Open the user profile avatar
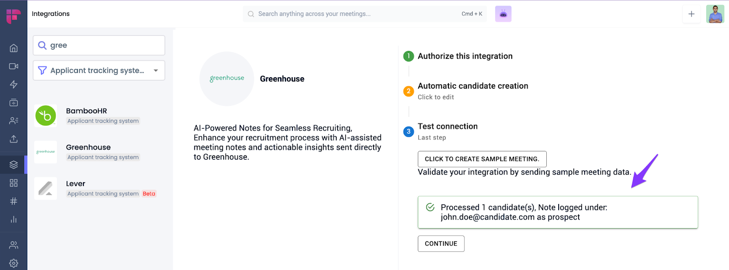Screen dimensions: 729x270 (715, 14)
